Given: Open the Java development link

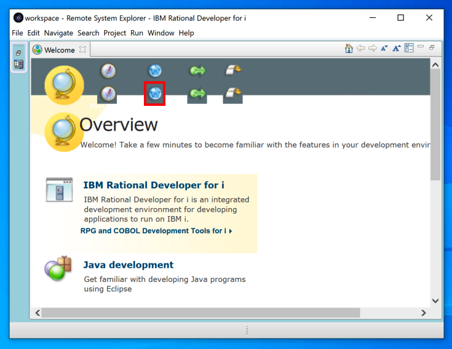Looking at the screenshot, I should (129, 265).
